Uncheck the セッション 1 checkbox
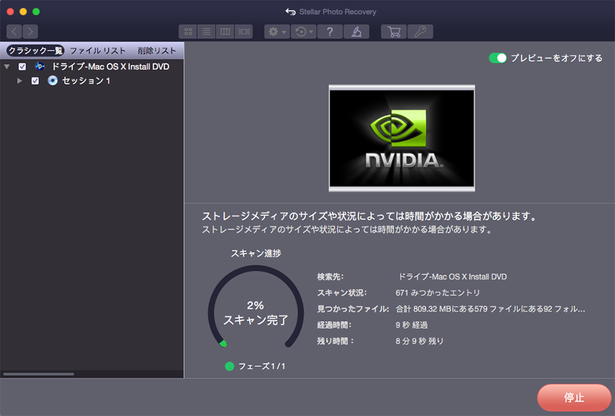 (x=35, y=81)
